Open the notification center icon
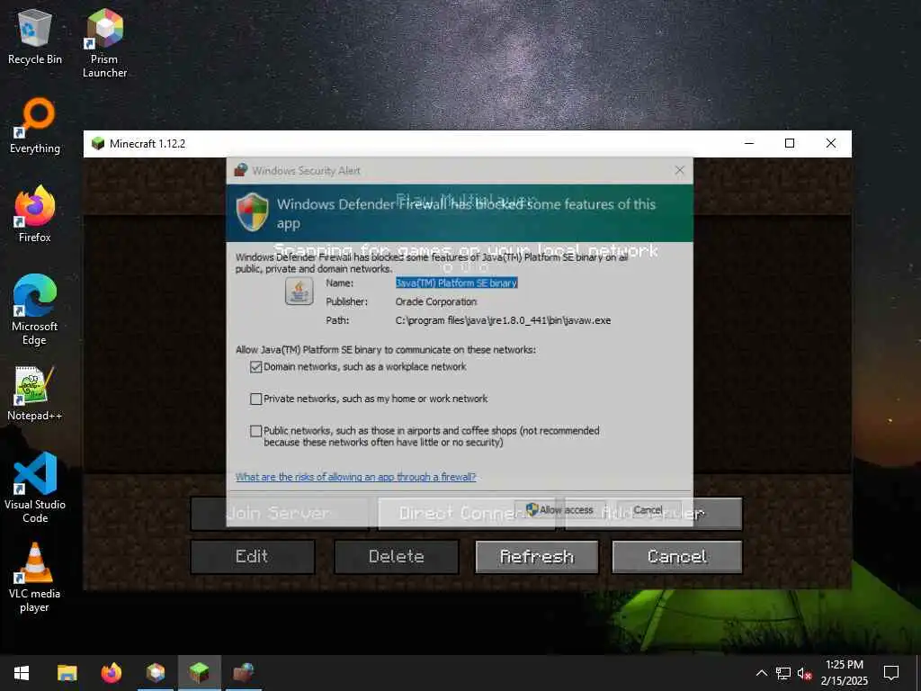Screen dimensions: 921x691 click(891, 673)
